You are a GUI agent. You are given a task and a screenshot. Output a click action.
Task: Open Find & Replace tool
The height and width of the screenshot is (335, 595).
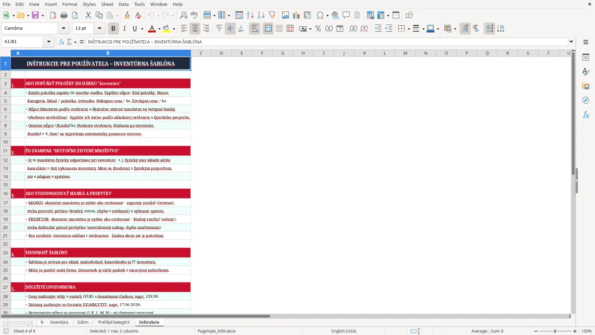point(183,15)
